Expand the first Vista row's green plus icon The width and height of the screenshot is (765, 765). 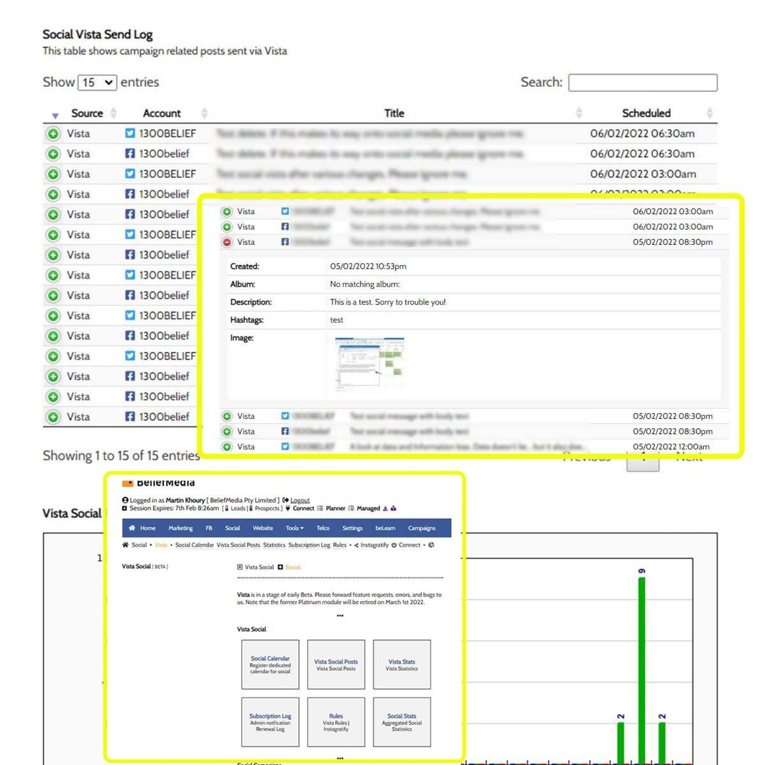click(53, 134)
